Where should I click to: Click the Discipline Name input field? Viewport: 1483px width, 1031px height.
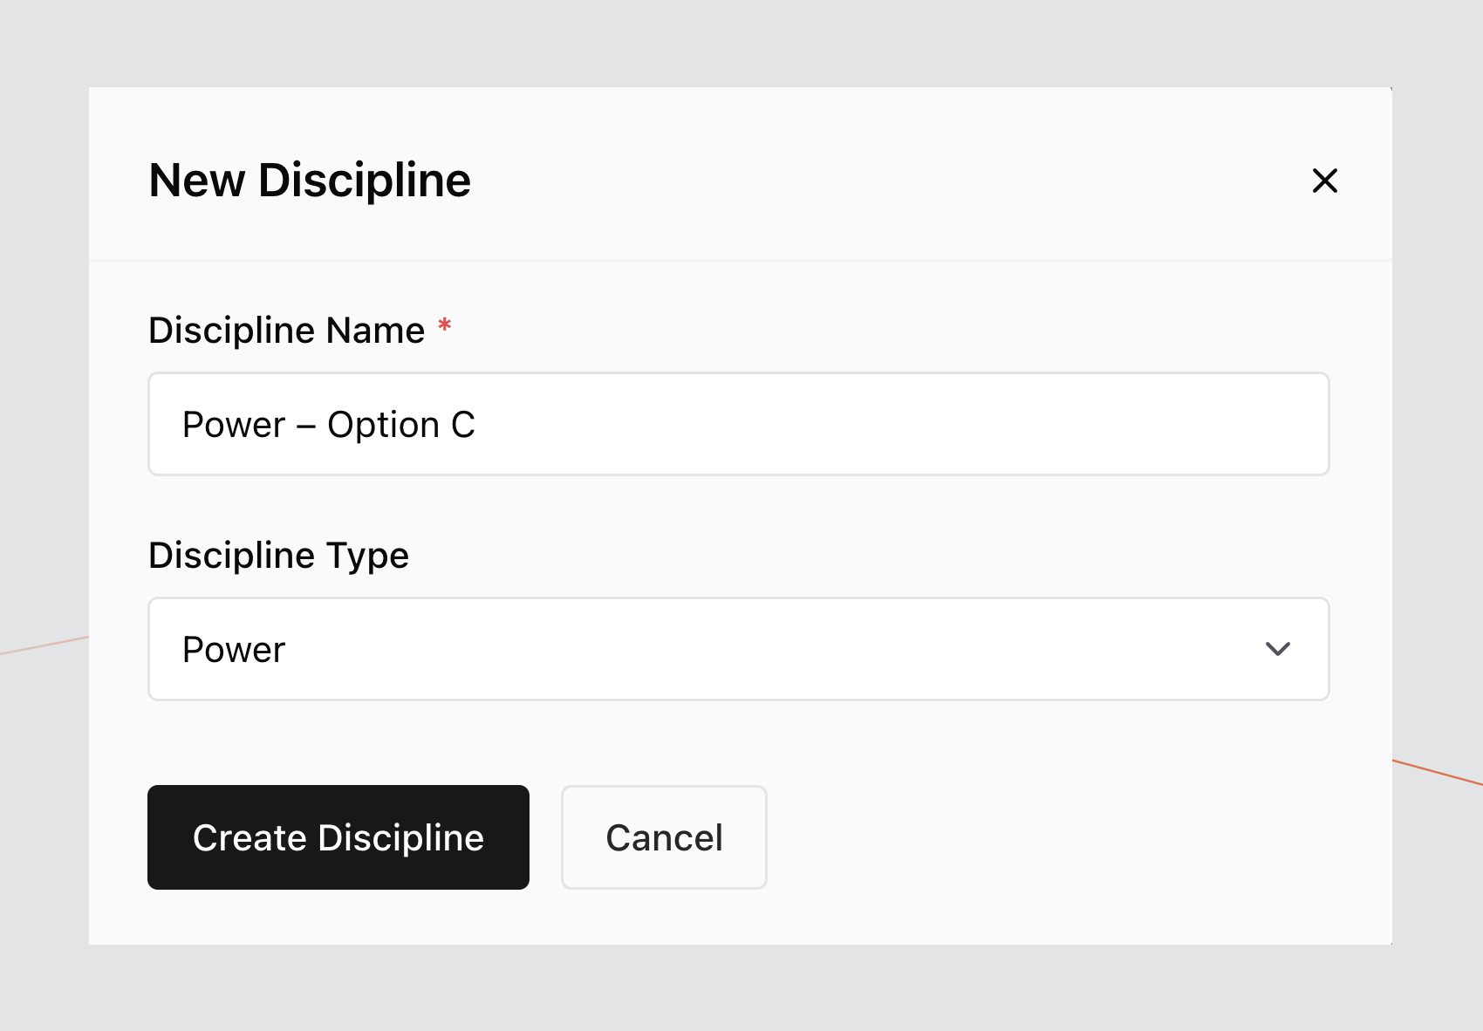point(738,424)
